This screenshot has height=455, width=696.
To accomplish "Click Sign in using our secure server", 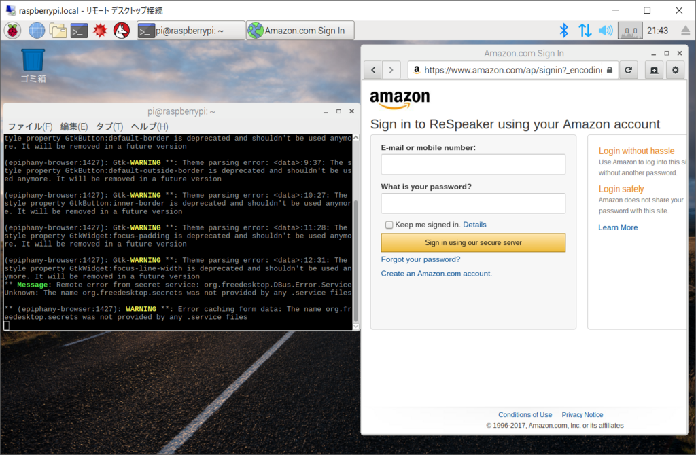I will 473,242.
